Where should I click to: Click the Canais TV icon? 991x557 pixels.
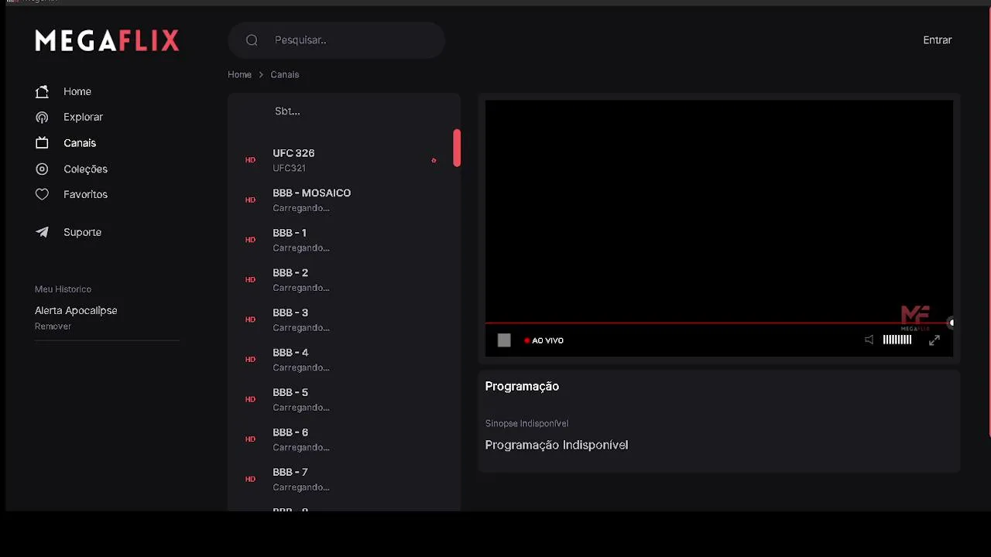coord(42,143)
